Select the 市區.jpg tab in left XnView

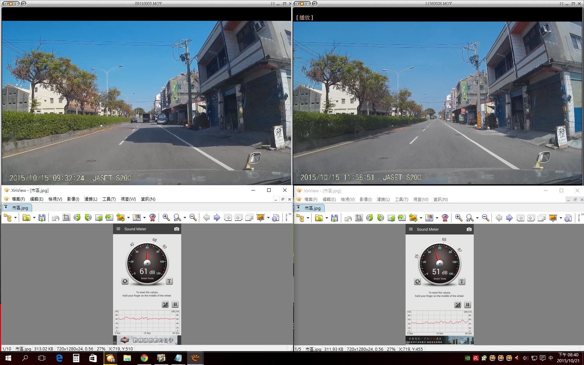pyautogui.click(x=17, y=208)
